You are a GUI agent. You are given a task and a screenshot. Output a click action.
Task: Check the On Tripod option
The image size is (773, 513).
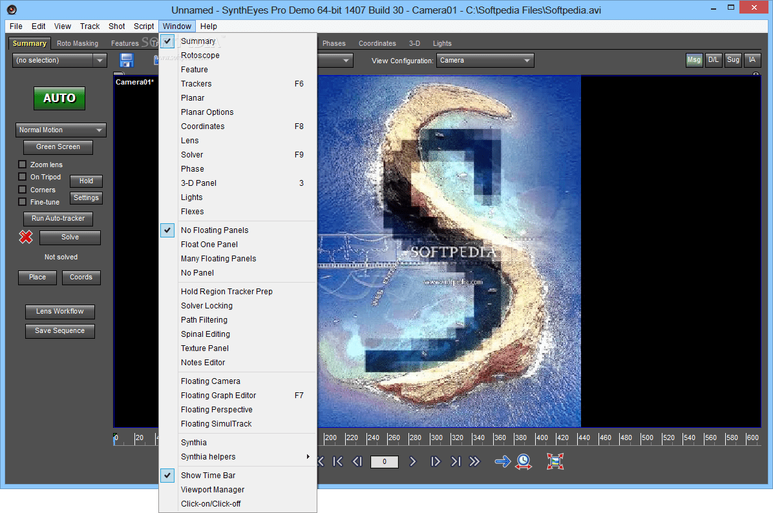[x=22, y=177]
